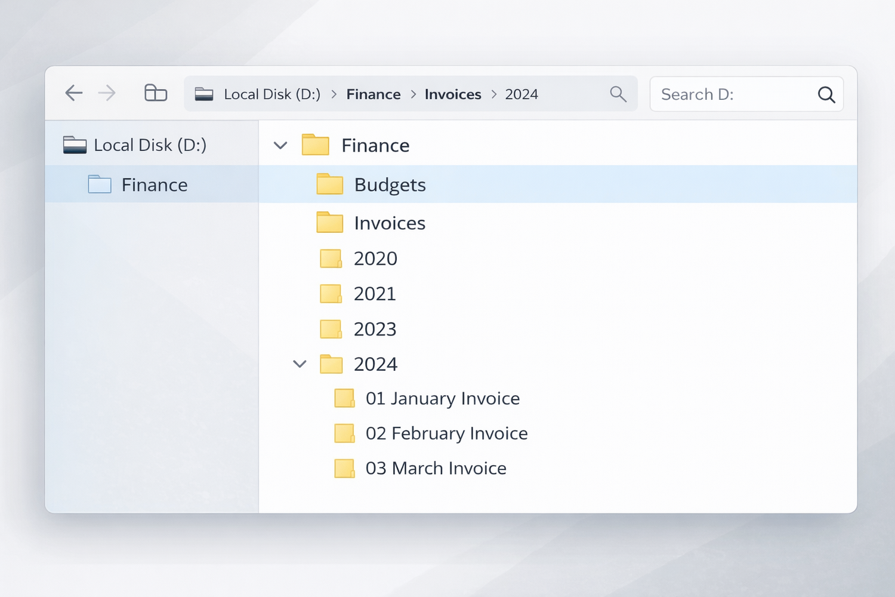Go to Invoices in the breadcrumb path
Viewport: 895px width, 597px height.
click(x=453, y=94)
